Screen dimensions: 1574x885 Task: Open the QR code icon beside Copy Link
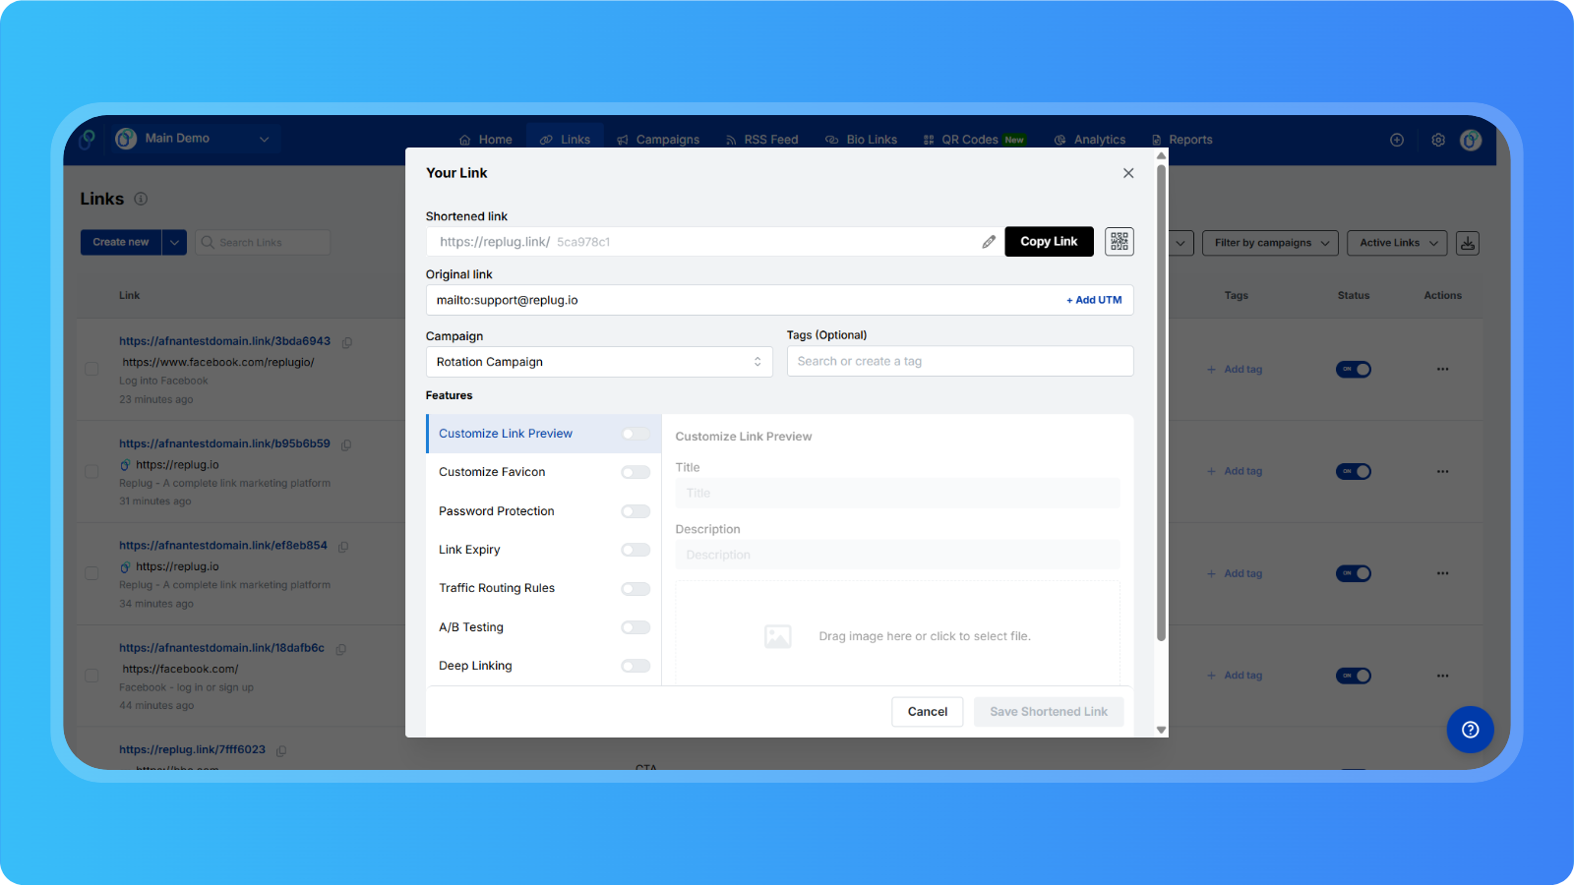point(1119,242)
